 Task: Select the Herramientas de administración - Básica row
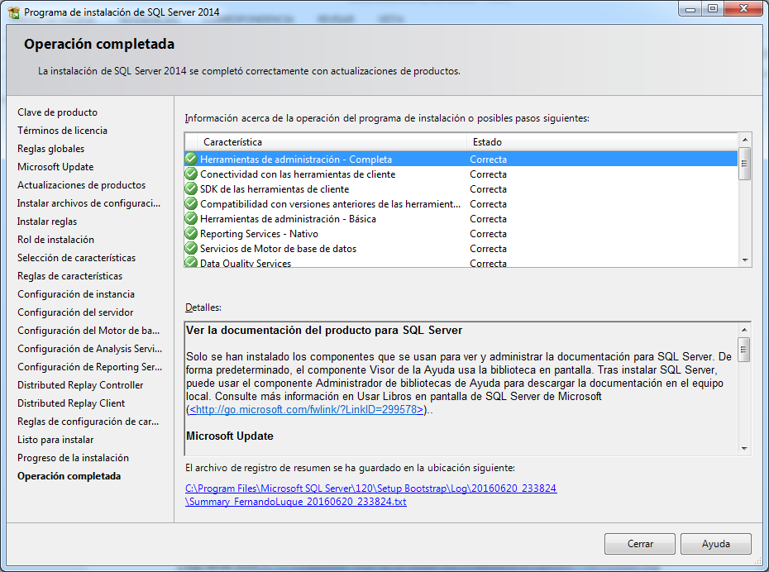point(461,218)
